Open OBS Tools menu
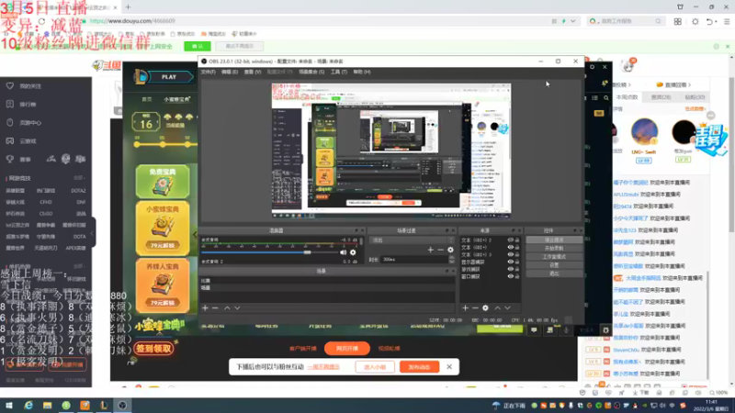 pos(339,73)
